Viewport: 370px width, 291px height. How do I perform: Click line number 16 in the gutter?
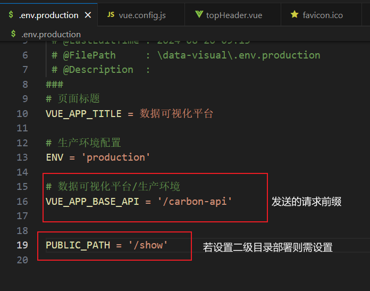(22, 202)
